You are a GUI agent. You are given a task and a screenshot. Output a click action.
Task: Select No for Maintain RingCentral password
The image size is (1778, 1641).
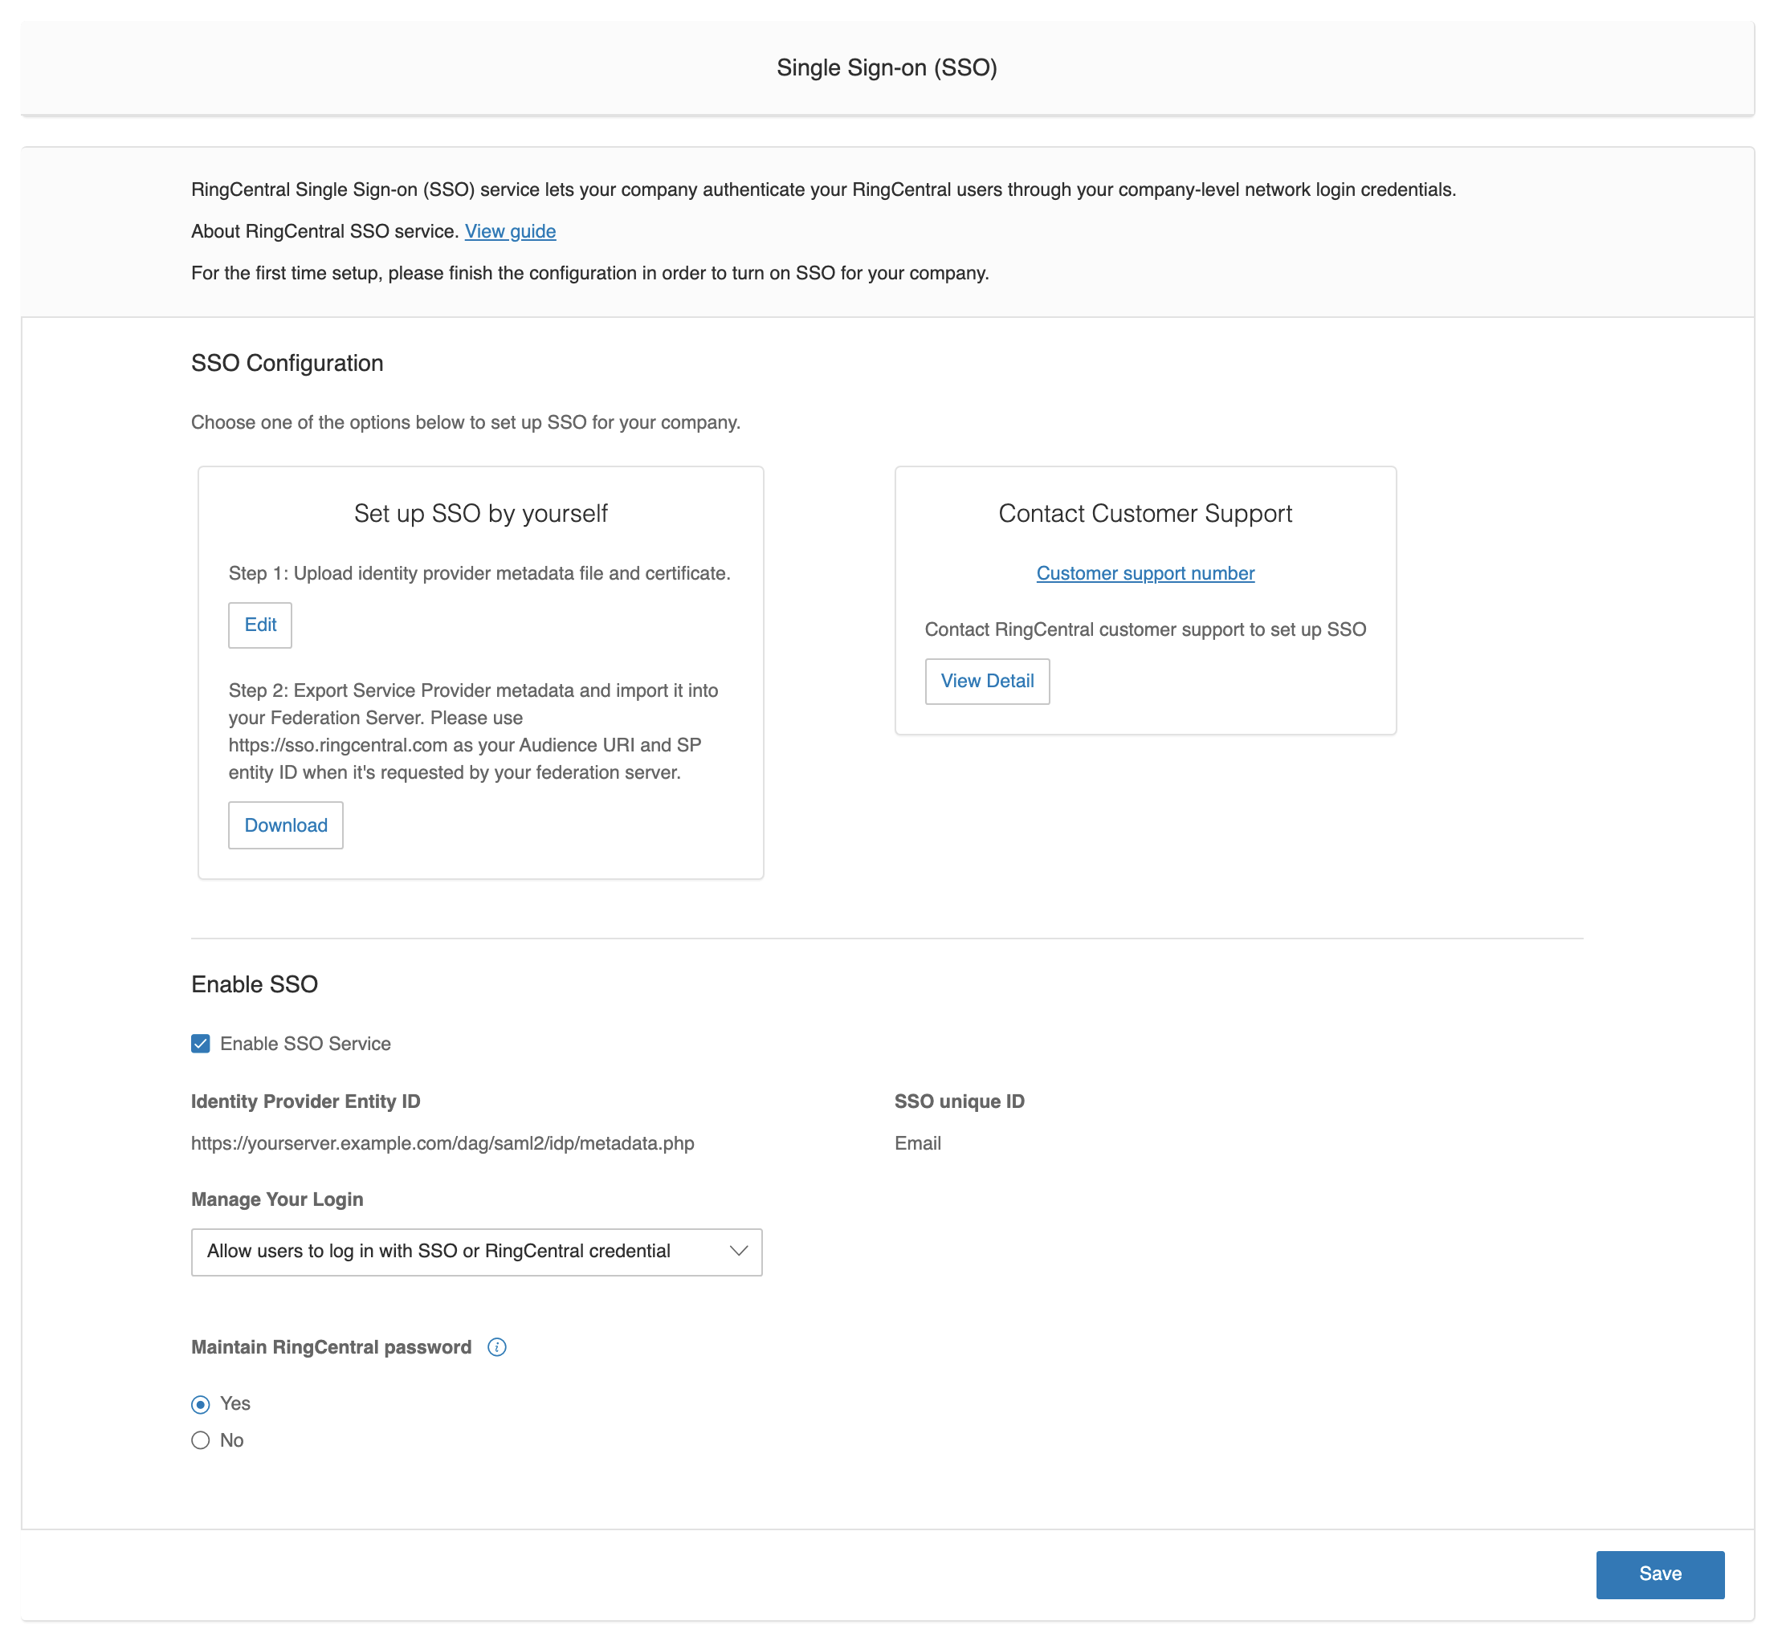pyautogui.click(x=200, y=1439)
